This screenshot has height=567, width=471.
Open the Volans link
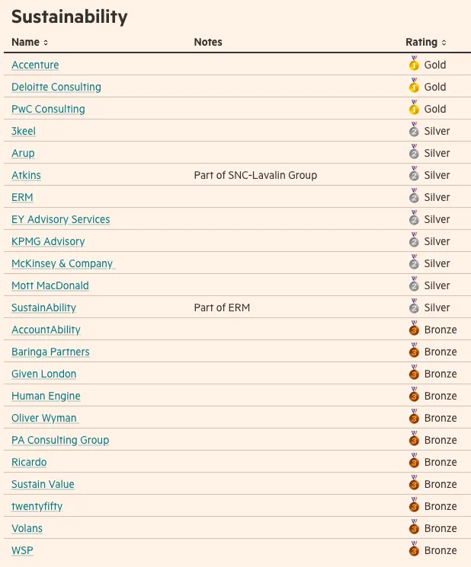click(27, 528)
